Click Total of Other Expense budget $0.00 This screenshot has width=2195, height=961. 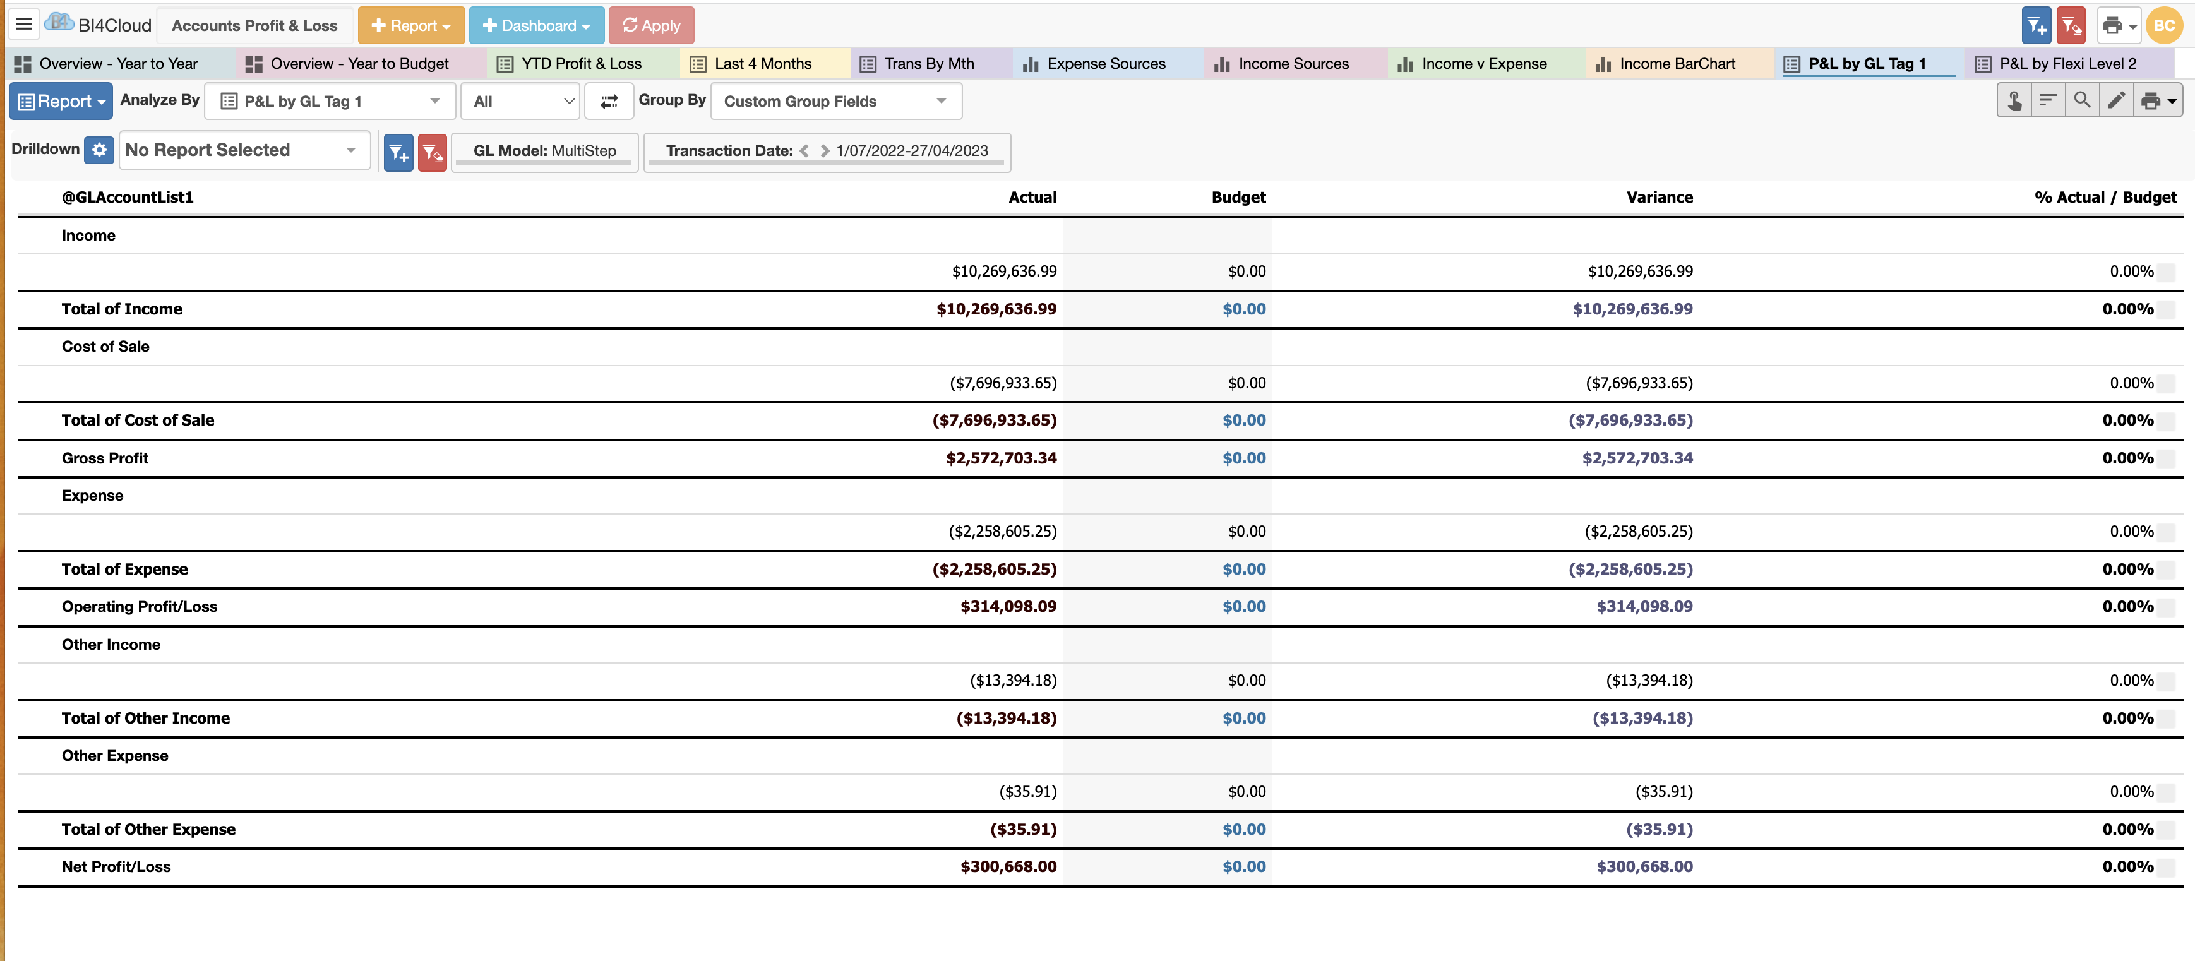point(1244,830)
